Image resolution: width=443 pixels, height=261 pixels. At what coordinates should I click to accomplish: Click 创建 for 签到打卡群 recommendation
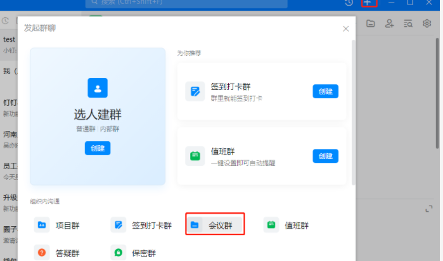[326, 91]
